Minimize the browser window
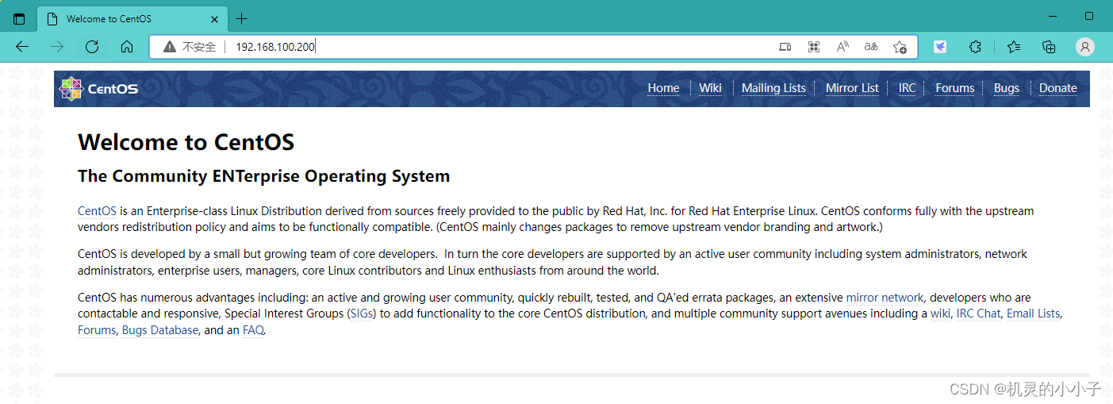 tap(1053, 16)
